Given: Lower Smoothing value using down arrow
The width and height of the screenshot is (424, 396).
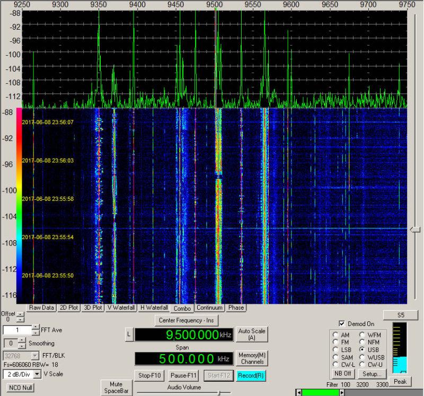Looking at the screenshot, I should pos(22,346).
